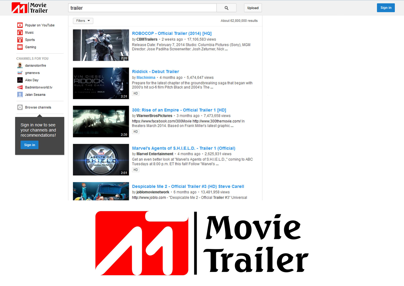
Task: Click the 'CHANNELS FOR YOU' heading
Action: pos(32,59)
